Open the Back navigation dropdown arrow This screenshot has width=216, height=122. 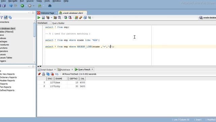click(x=26, y=6)
